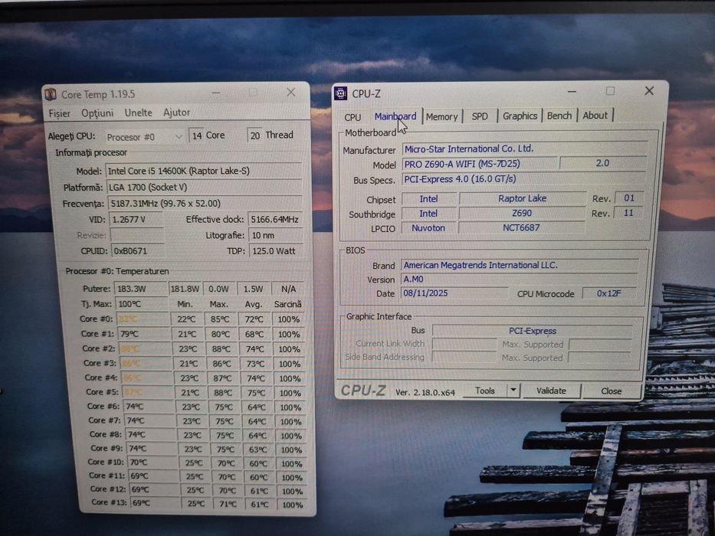Screen dimensions: 715x536
Task: Click the Southbridge Z690 field
Action: (x=522, y=213)
